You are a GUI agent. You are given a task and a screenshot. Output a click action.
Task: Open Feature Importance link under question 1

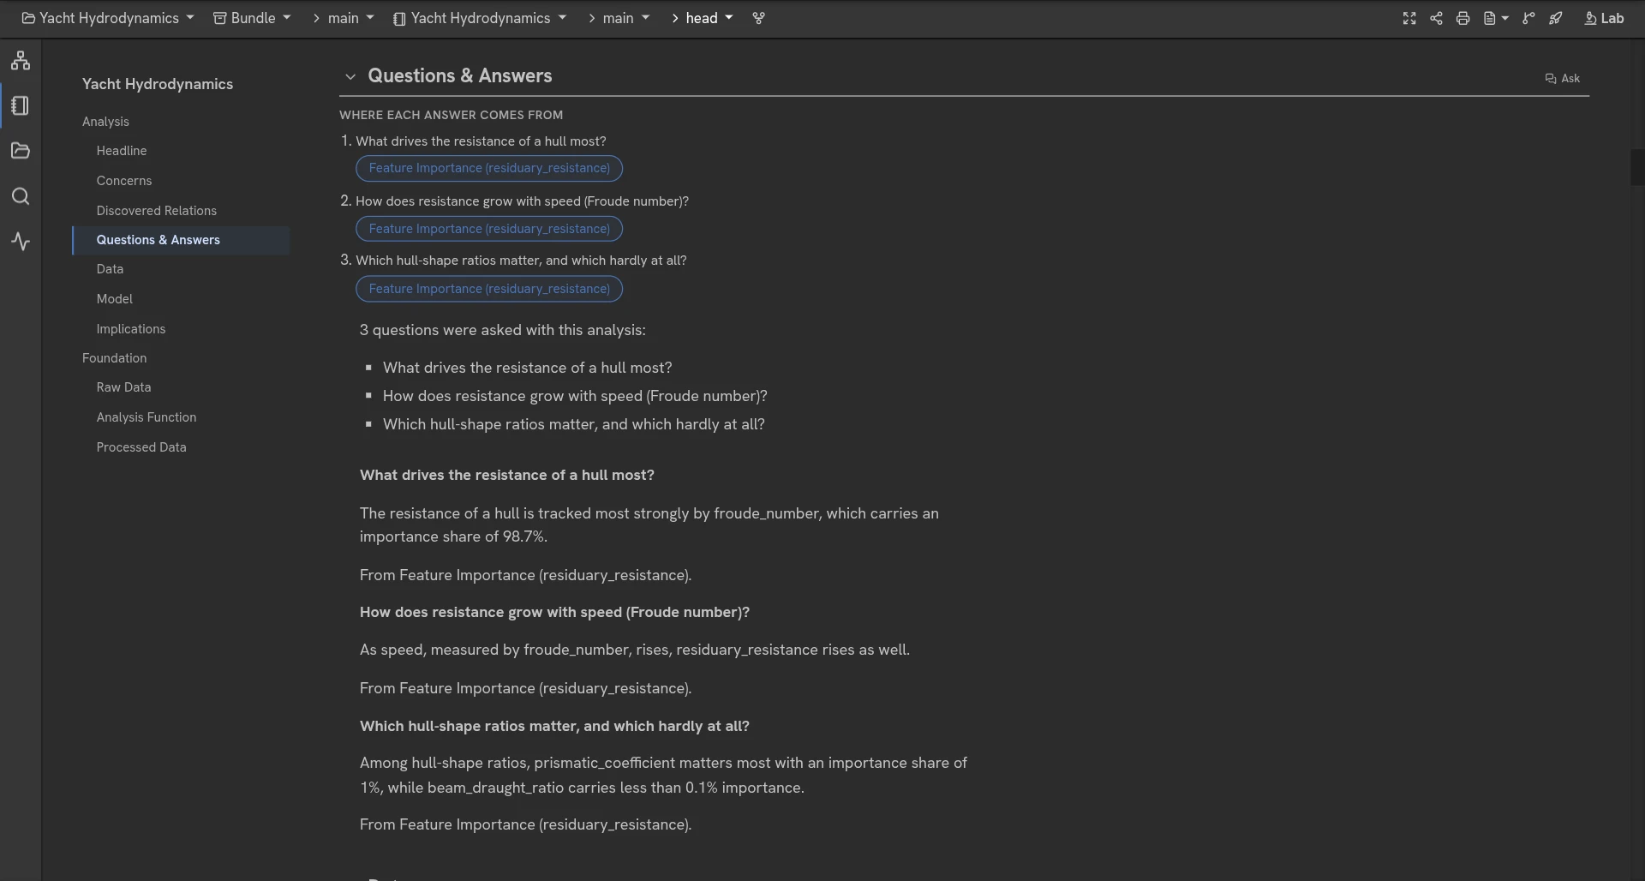(489, 168)
